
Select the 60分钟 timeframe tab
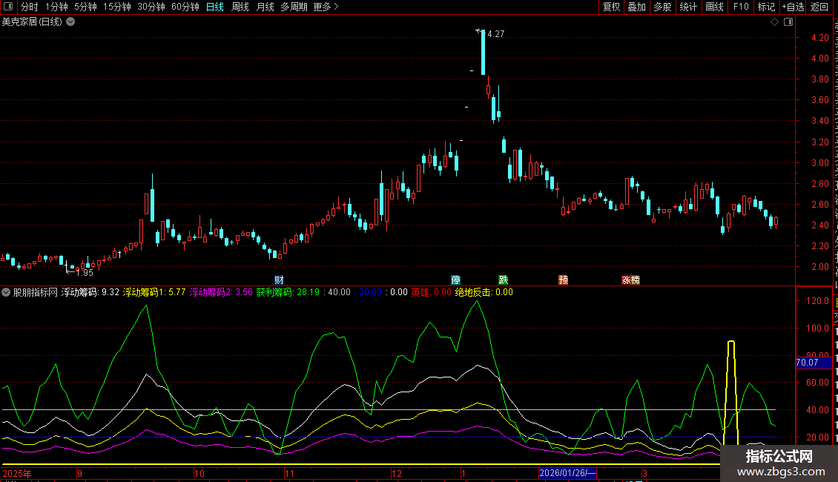click(185, 7)
